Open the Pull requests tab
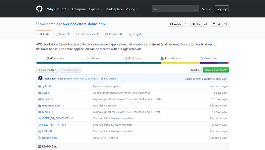 87,34
